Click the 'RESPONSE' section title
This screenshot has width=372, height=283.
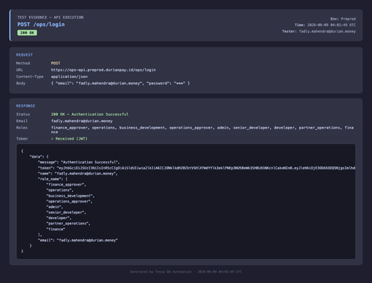click(25, 106)
